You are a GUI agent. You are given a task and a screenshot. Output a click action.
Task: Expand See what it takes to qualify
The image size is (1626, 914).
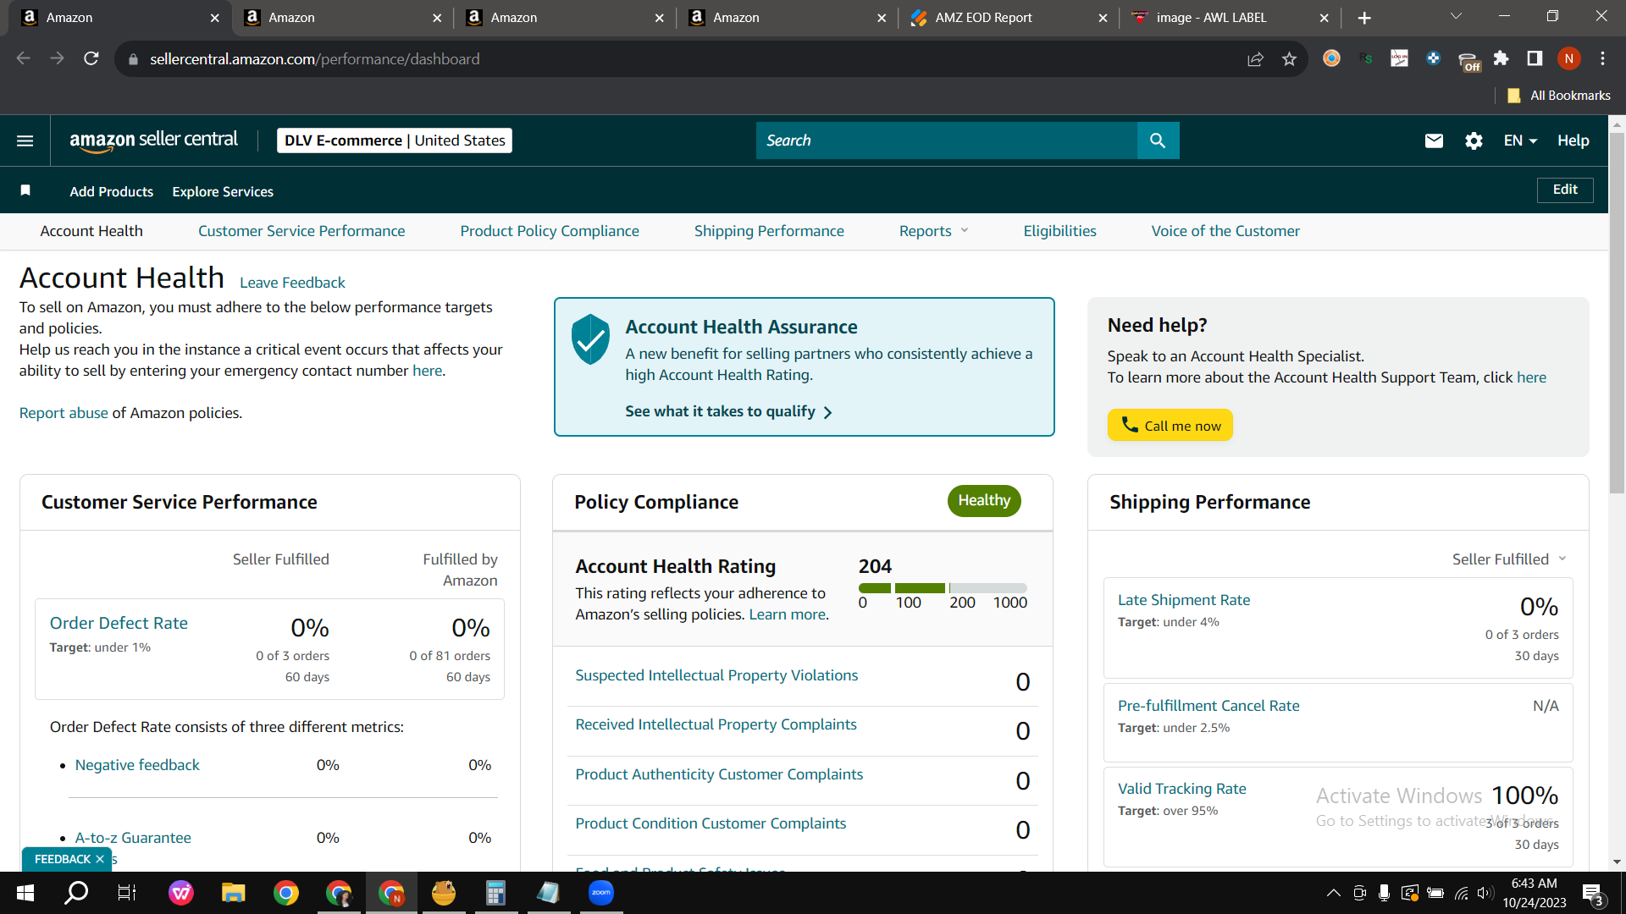[x=728, y=411]
